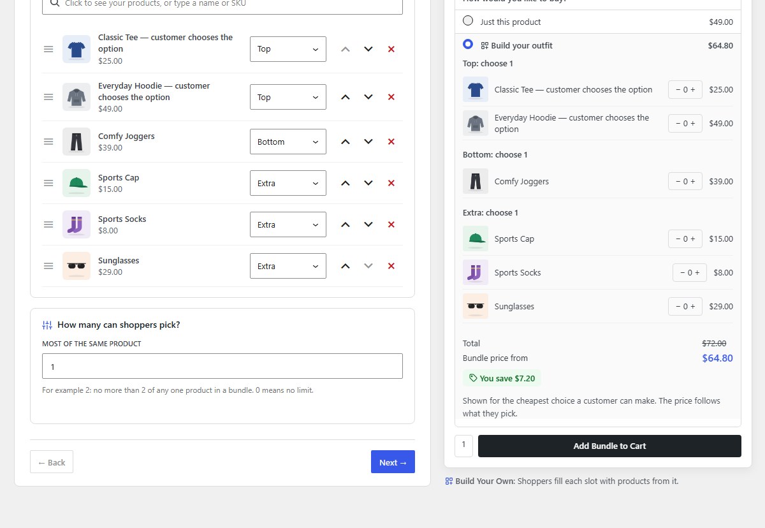This screenshot has height=528, width=765.
Task: Remove Comfy Joggers with red X
Action: click(391, 142)
